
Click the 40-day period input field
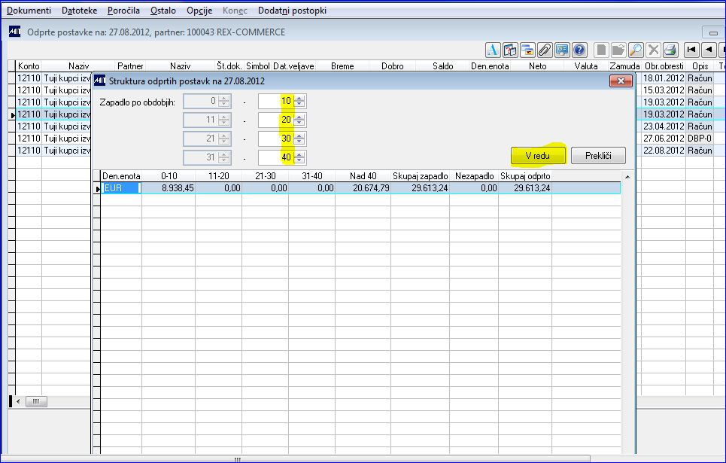tap(276, 157)
